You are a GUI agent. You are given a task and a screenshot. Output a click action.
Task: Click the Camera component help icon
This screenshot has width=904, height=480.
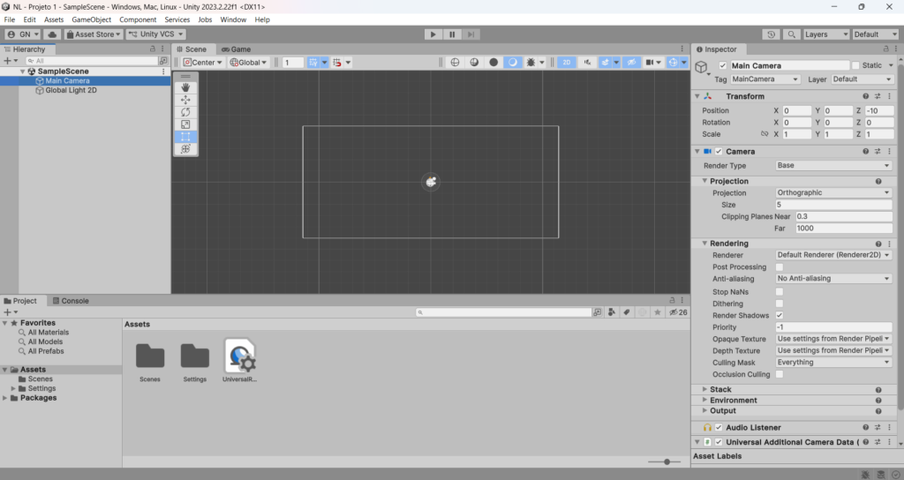coord(865,152)
